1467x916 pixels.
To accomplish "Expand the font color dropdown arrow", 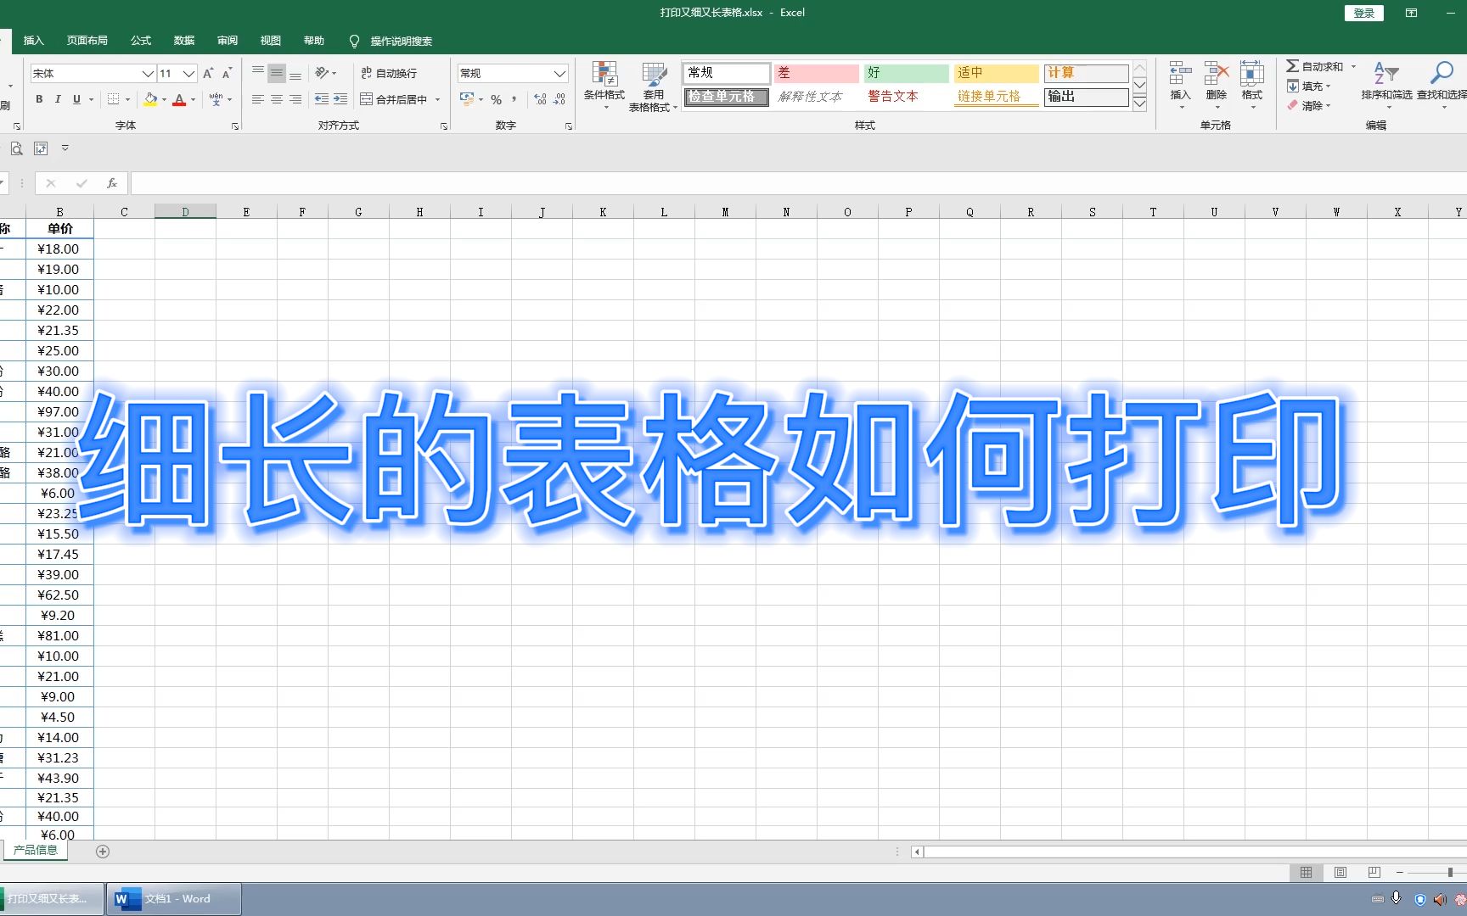I will tap(193, 100).
